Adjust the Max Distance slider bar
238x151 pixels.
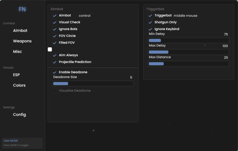(x=188, y=64)
